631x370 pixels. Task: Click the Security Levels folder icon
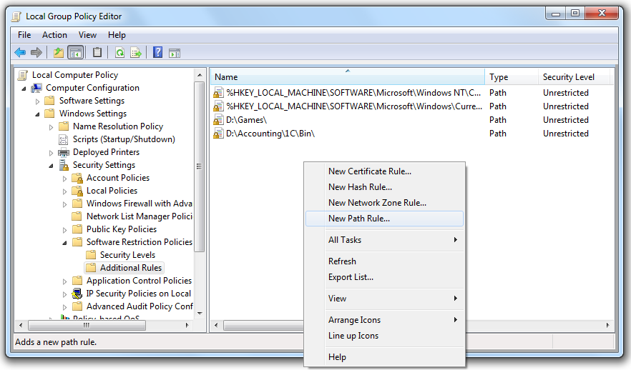click(x=91, y=255)
